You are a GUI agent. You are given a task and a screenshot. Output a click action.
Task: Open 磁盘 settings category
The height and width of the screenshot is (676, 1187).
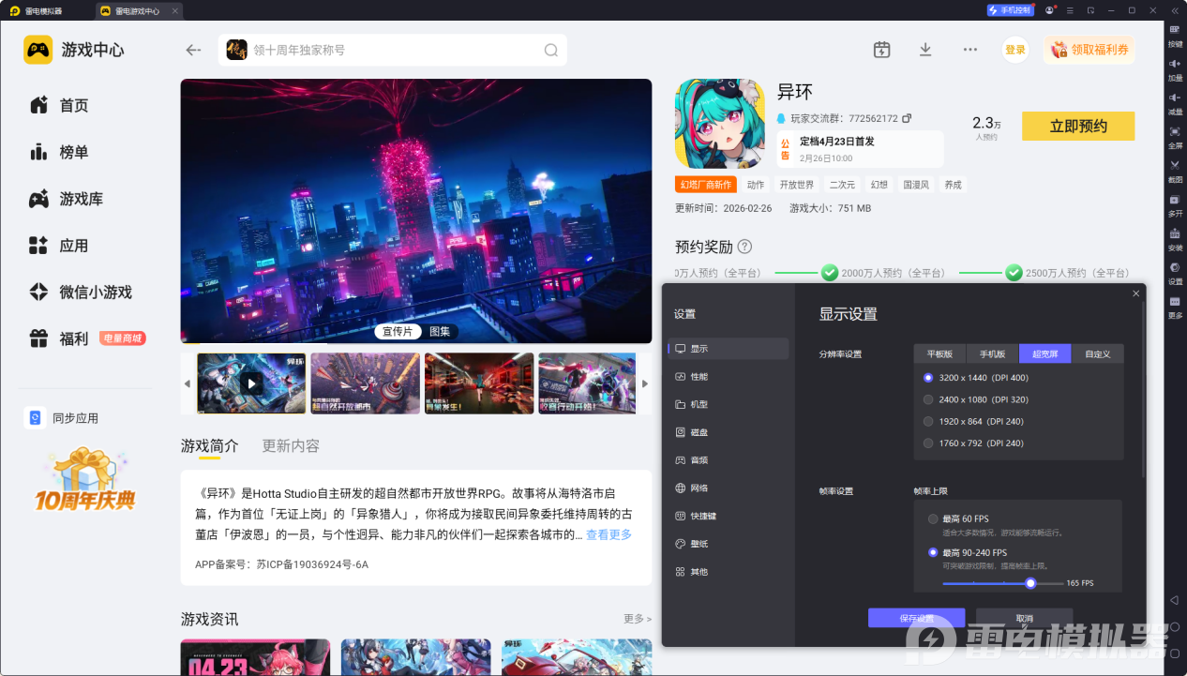point(729,432)
